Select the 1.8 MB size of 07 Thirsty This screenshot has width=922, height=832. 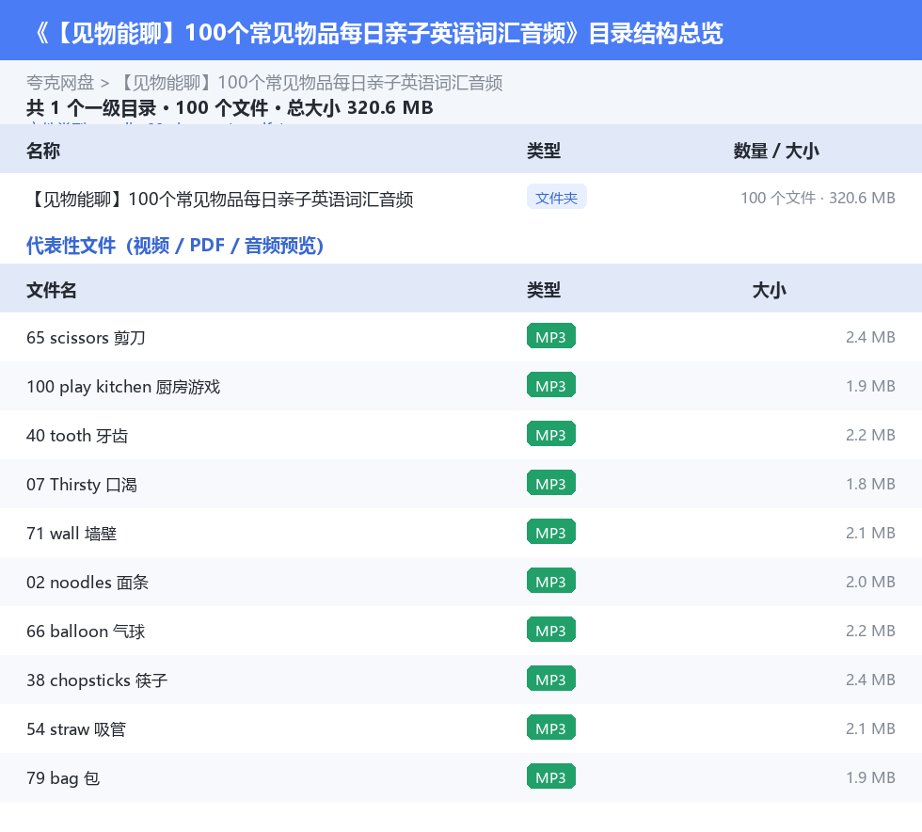pyautogui.click(x=870, y=484)
